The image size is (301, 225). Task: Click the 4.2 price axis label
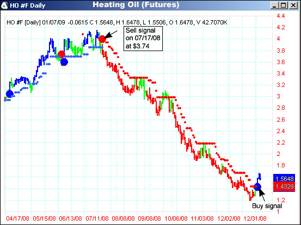pyautogui.click(x=281, y=27)
